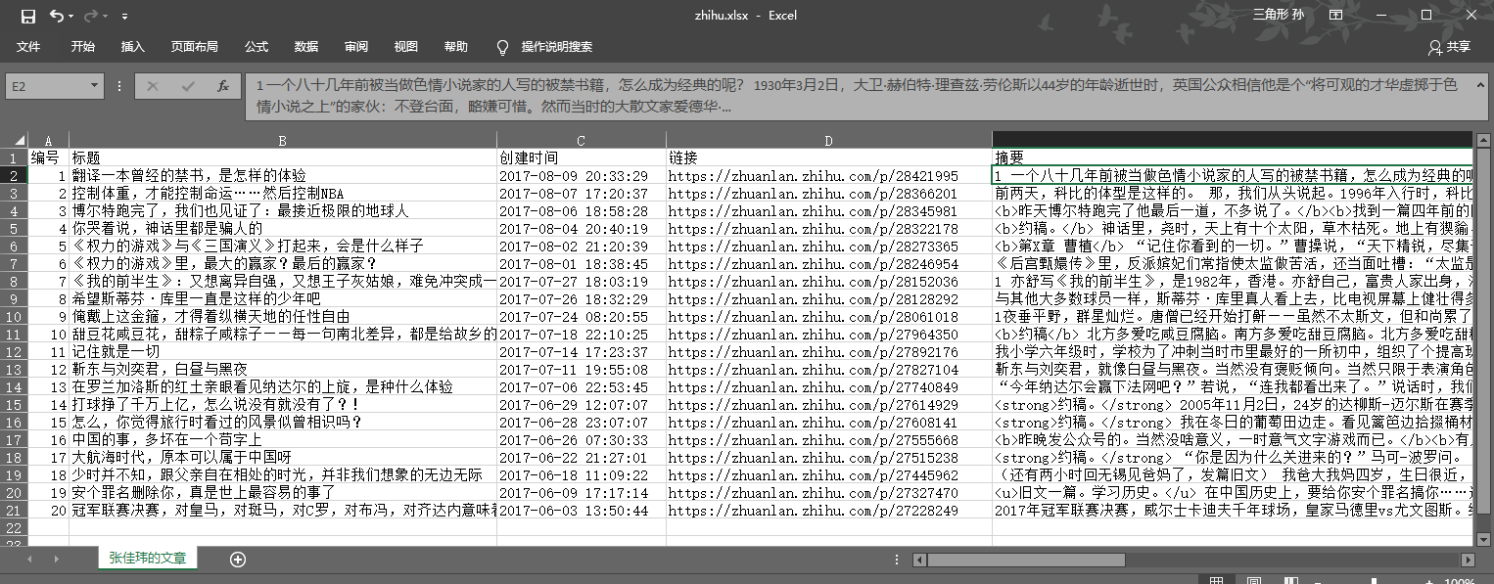Click cell 大航海时代，原本可以属于中国呀

click(x=283, y=458)
